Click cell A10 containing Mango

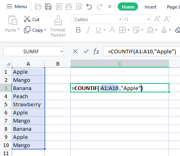pyautogui.click(x=28, y=145)
